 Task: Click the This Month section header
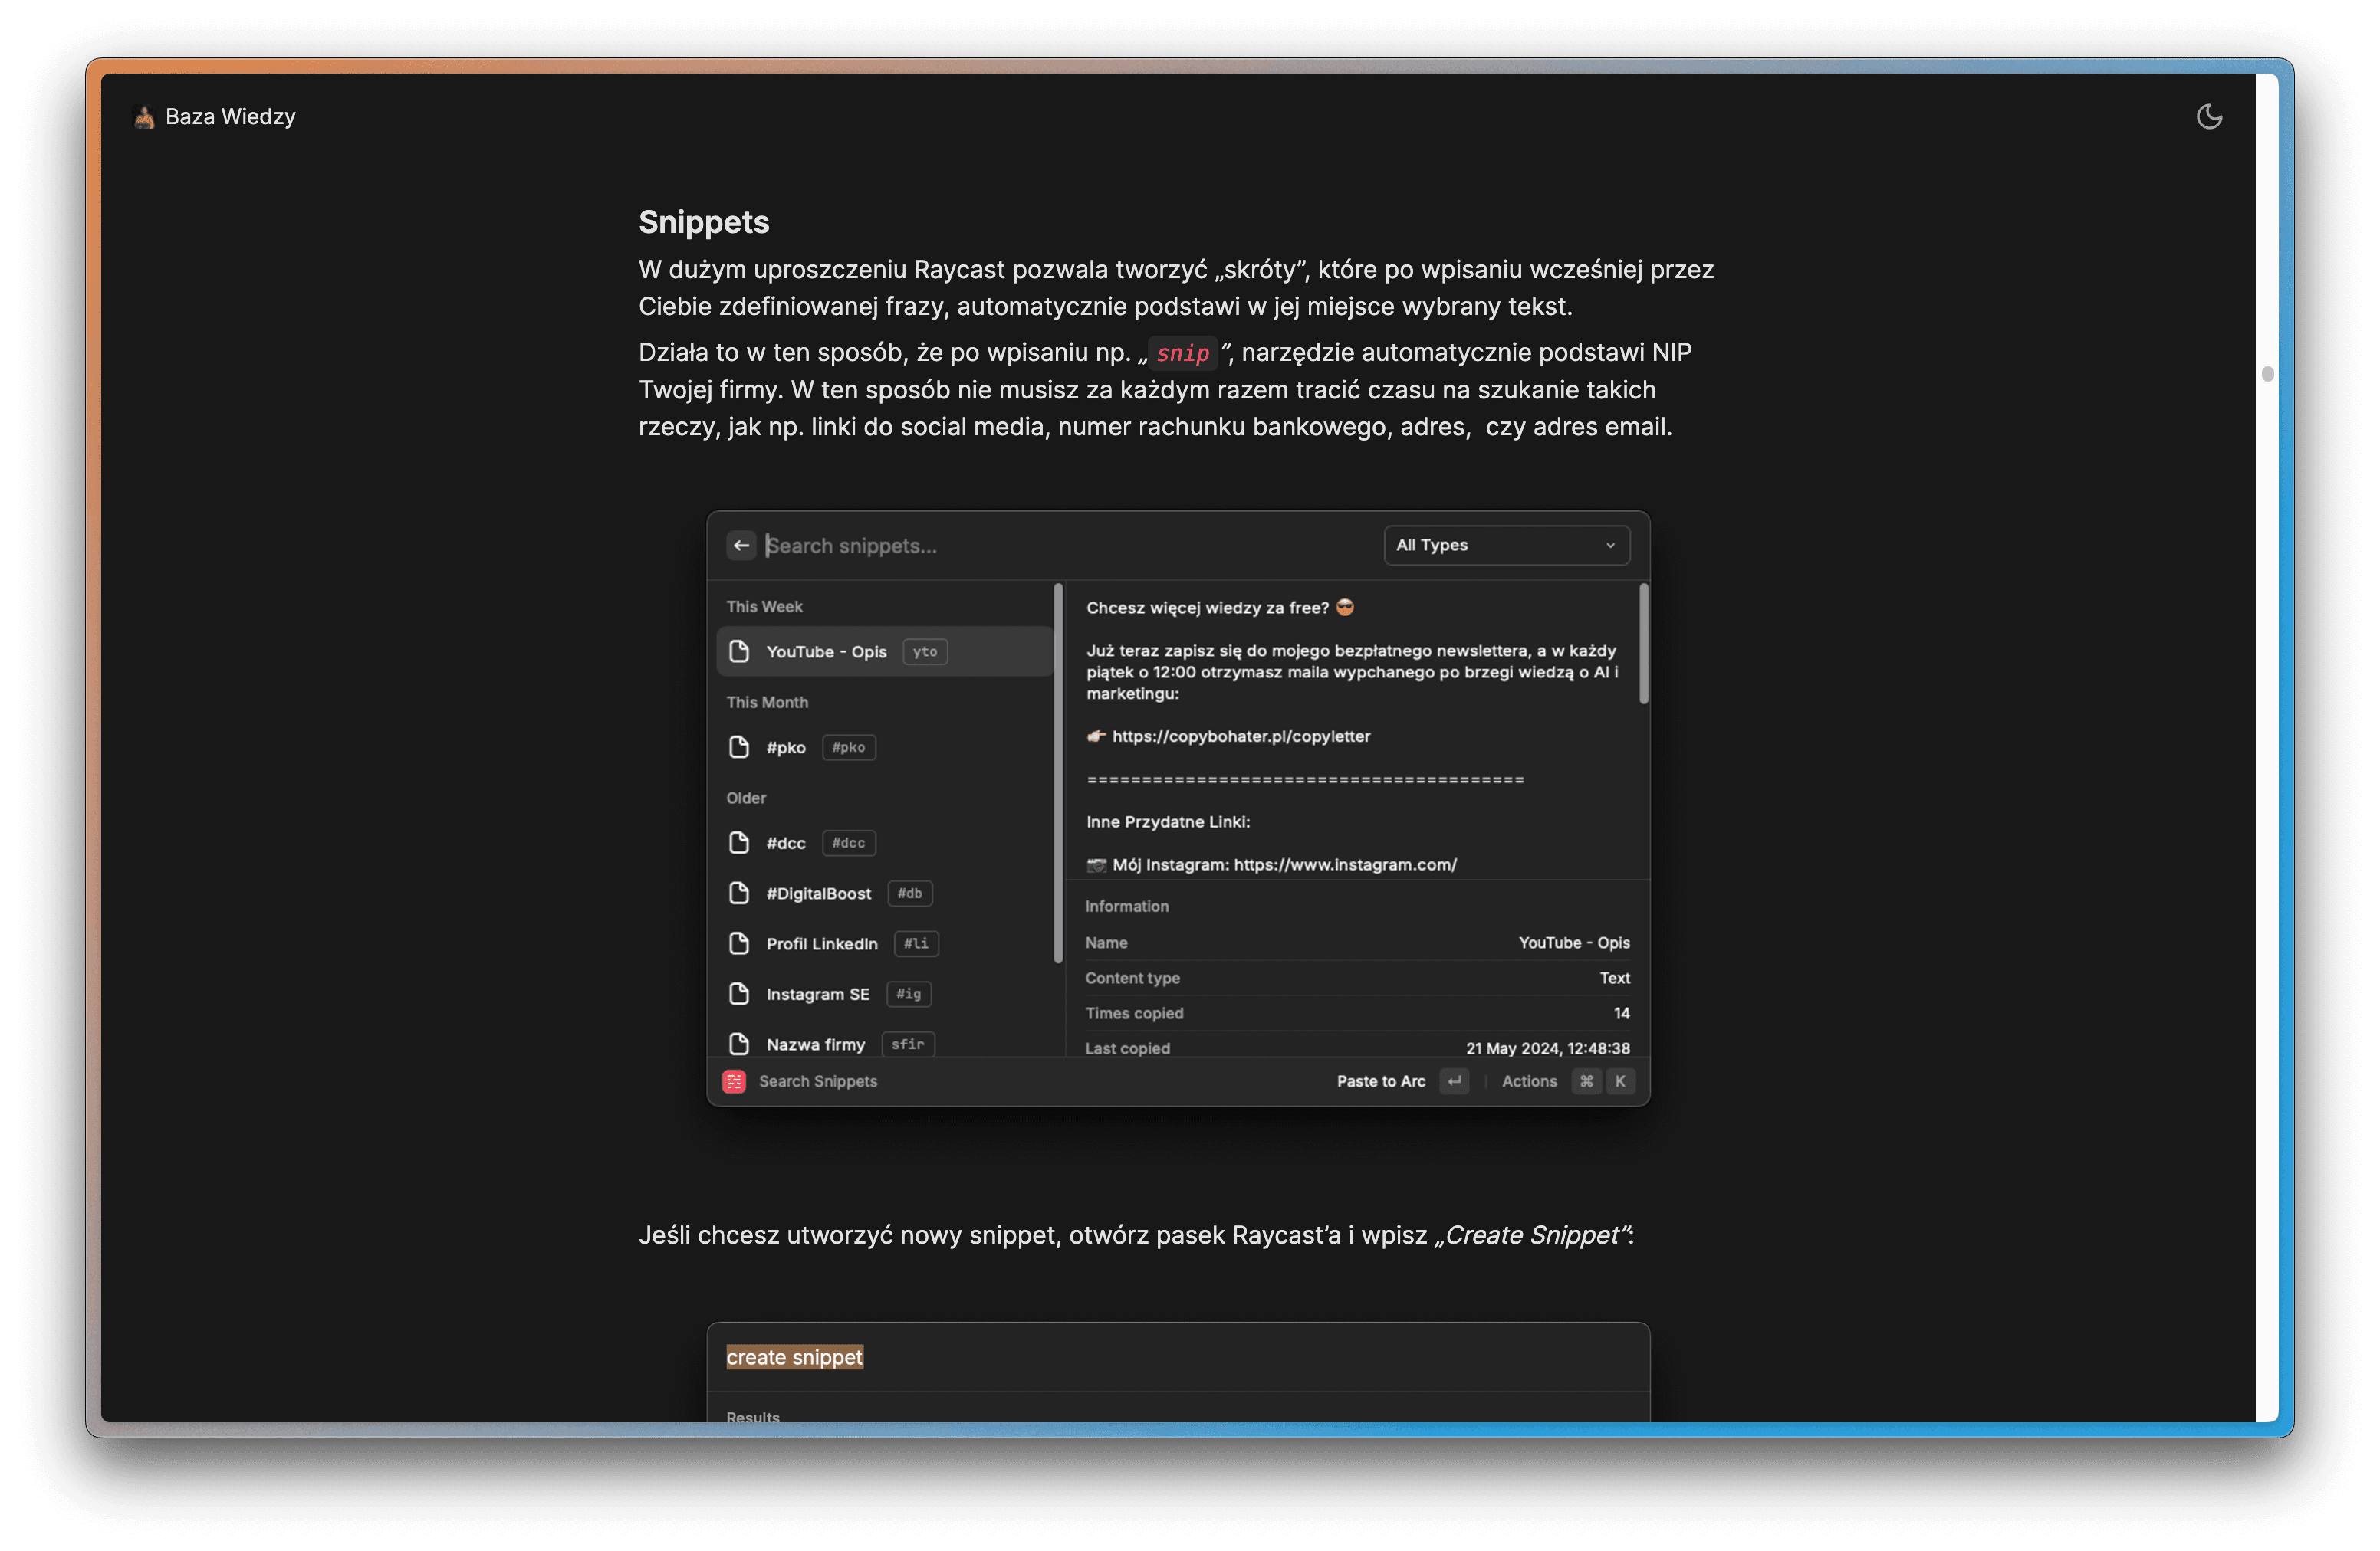click(767, 703)
